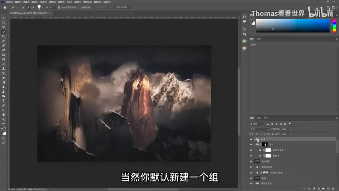
Task: Open the layer blend mode dropdown
Action: pyautogui.click(x=259, y=129)
